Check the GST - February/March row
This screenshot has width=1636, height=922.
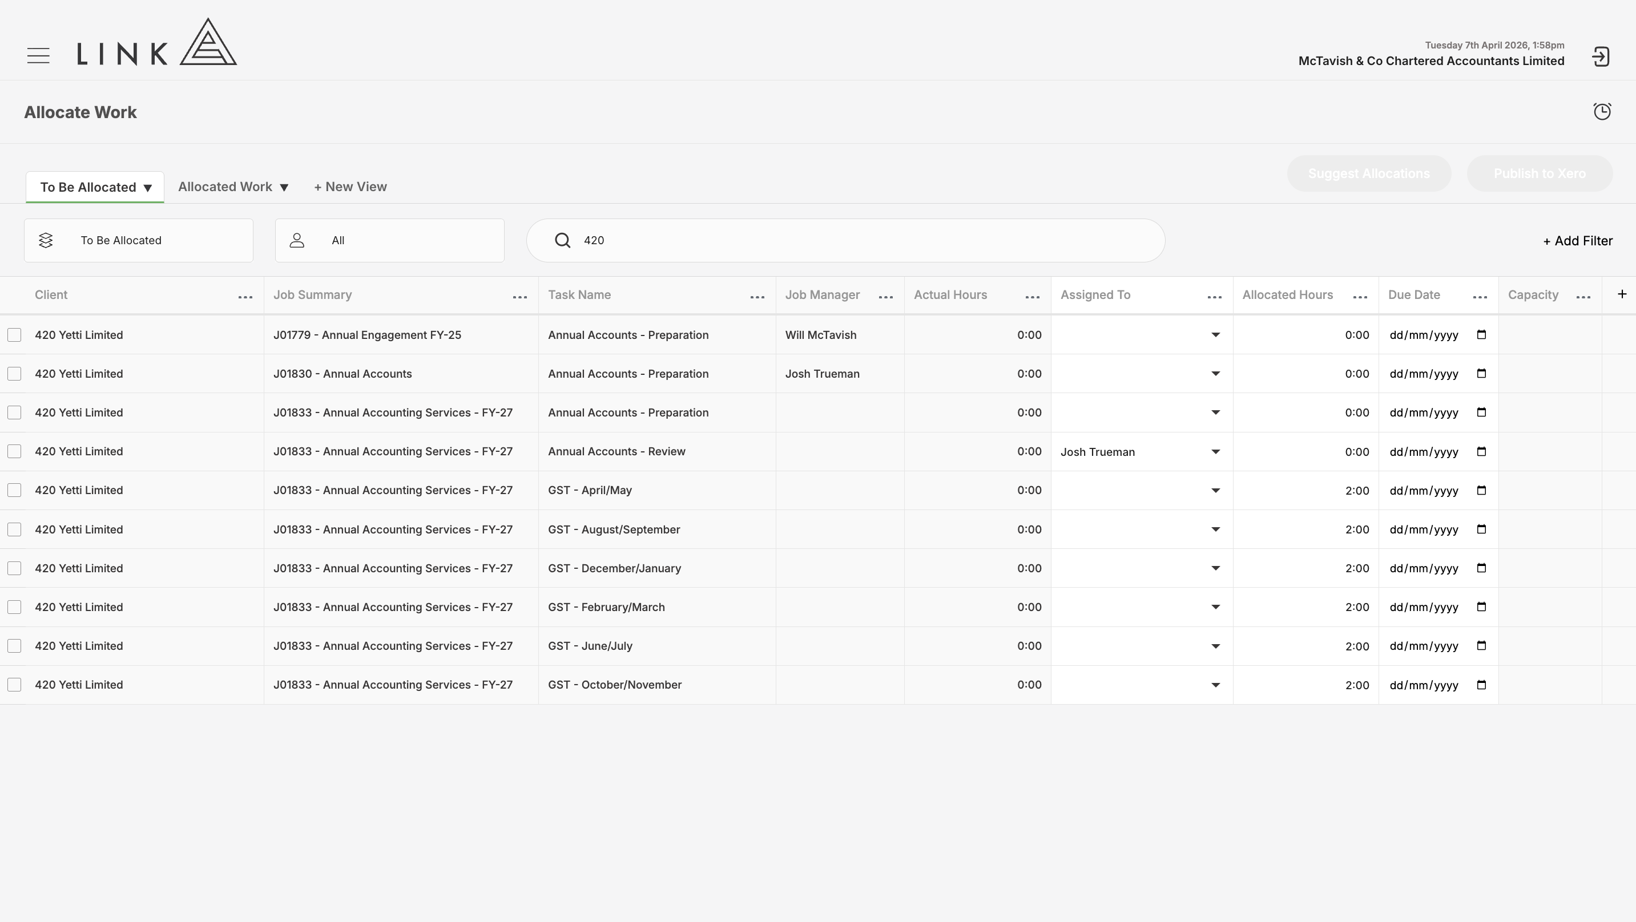[15, 607]
